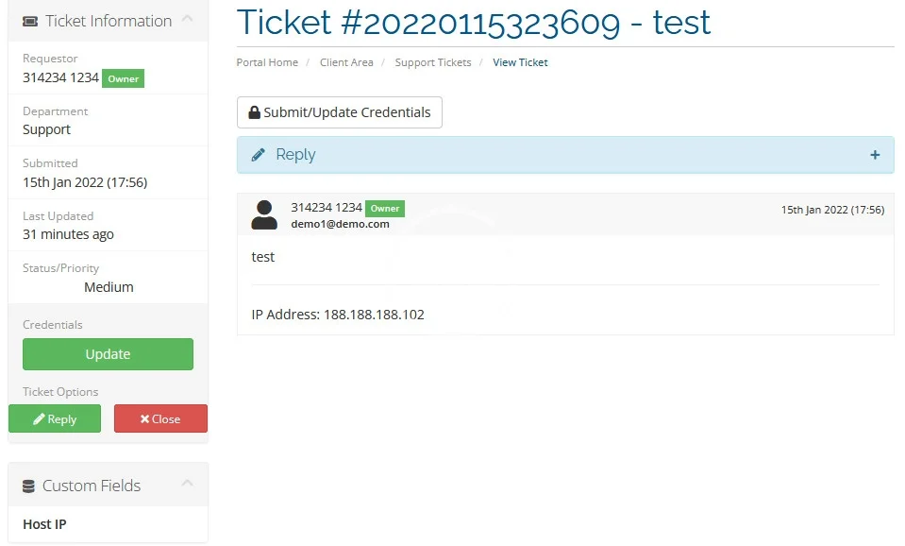Expand the blue Reply panel header
The width and height of the screenshot is (905, 546).
565,155
